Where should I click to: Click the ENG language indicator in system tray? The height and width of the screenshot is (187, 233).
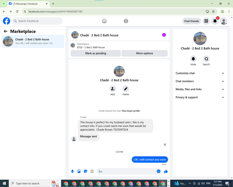(208, 183)
